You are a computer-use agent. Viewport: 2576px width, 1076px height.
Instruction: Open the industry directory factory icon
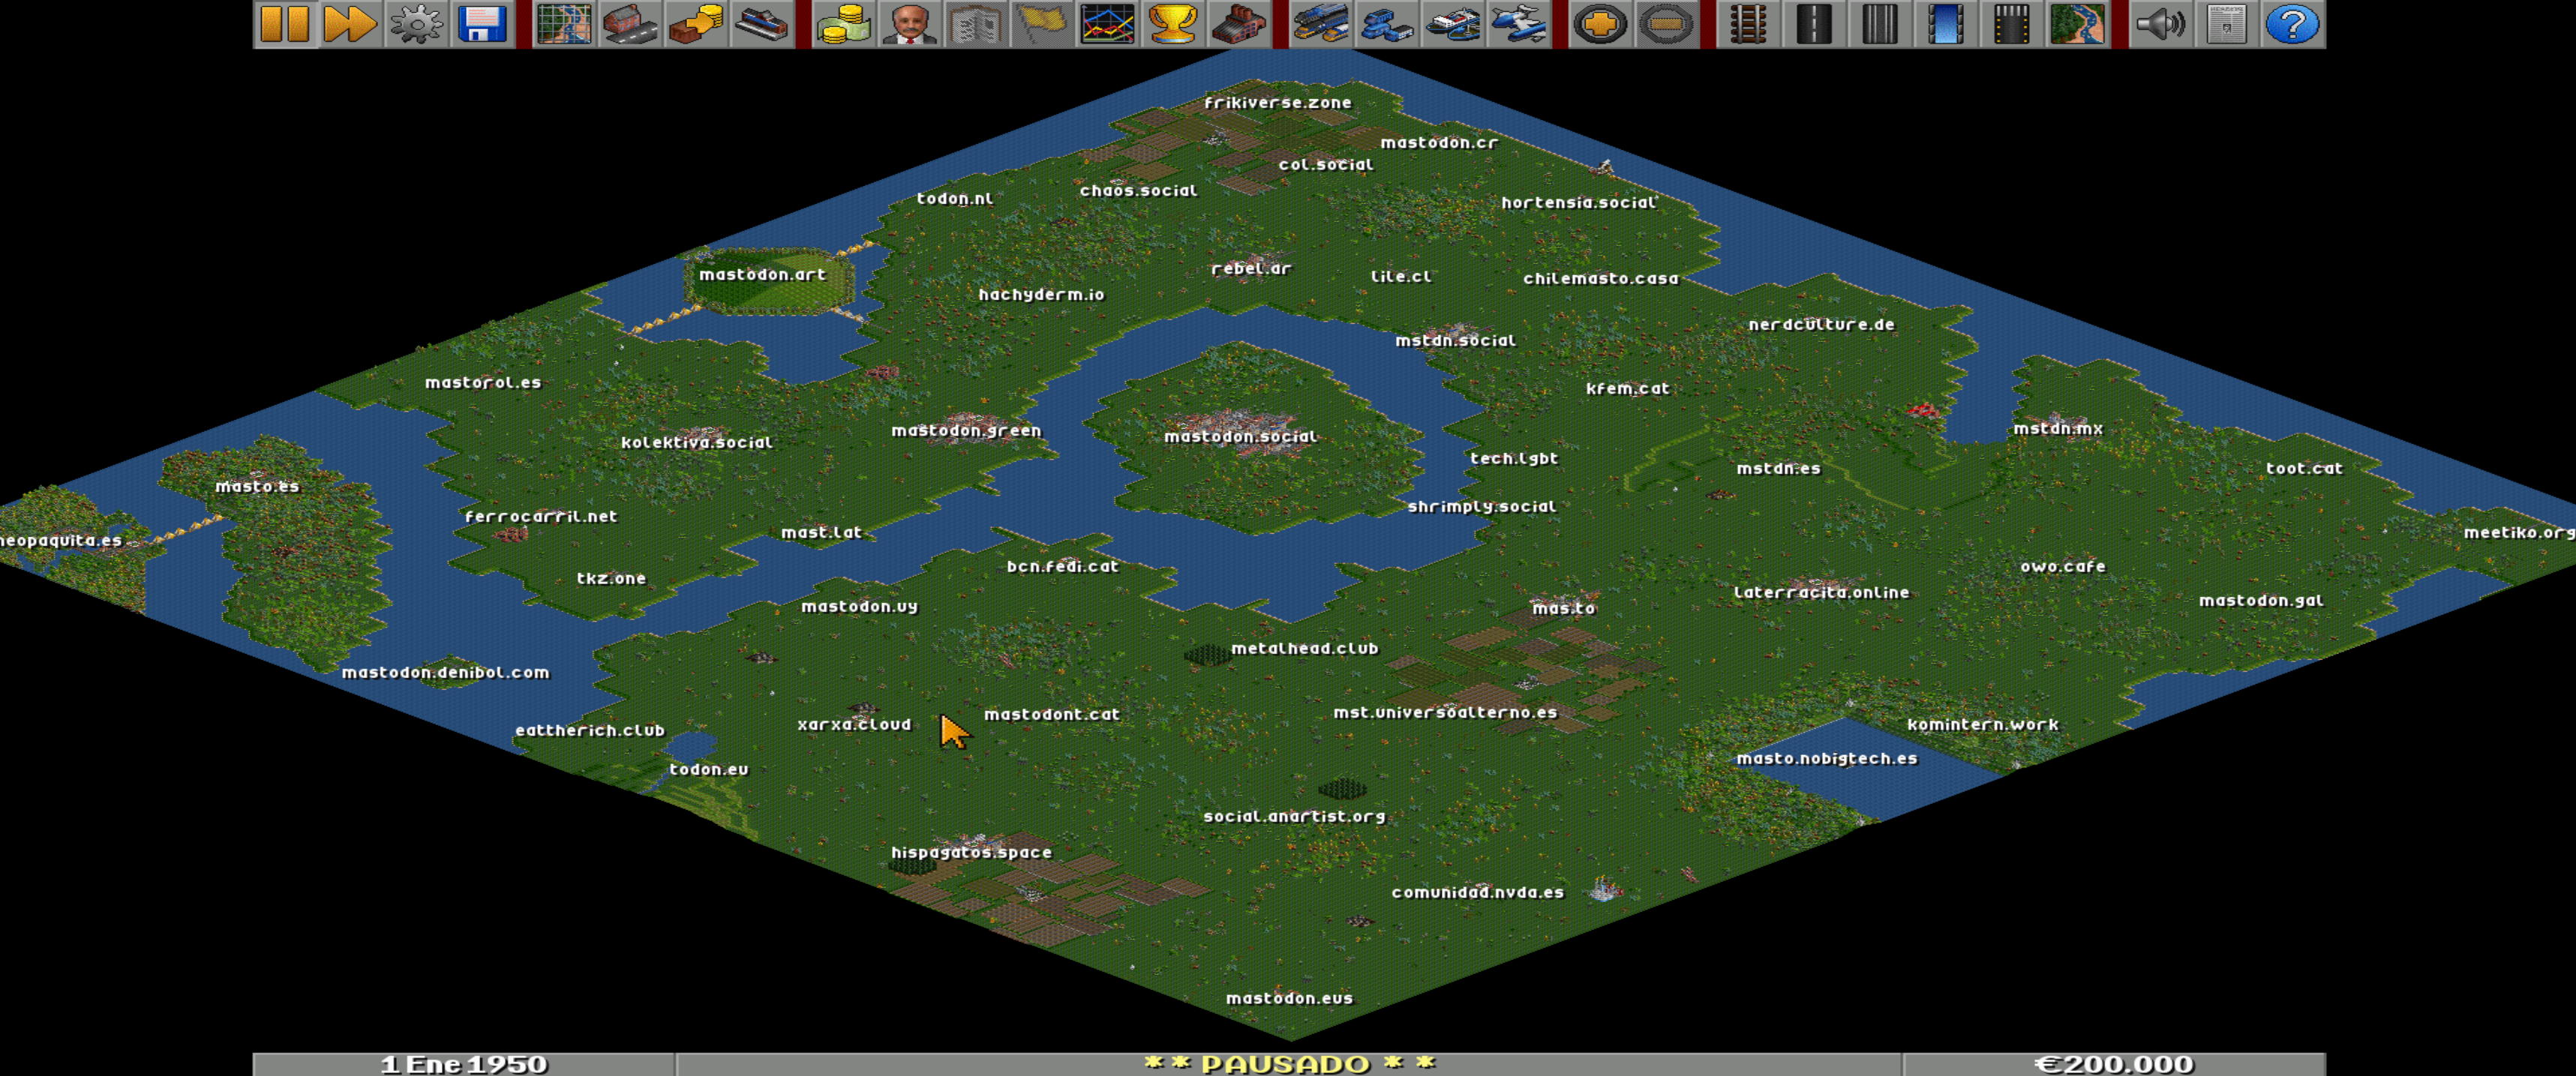(1239, 23)
